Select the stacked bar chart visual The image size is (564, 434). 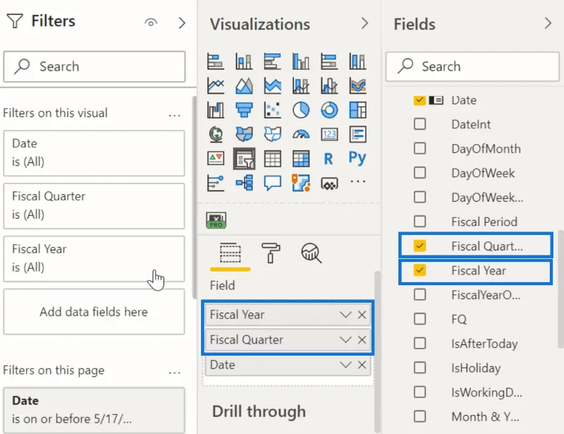click(216, 61)
